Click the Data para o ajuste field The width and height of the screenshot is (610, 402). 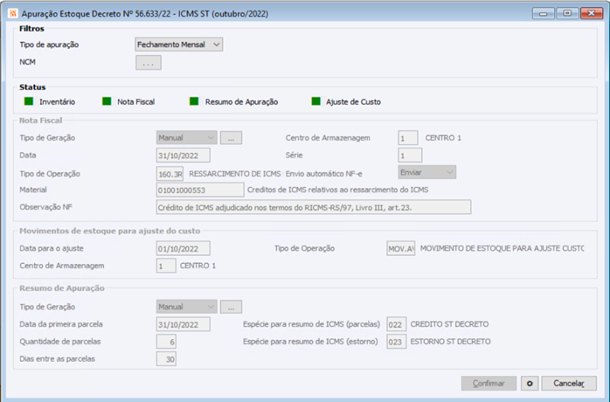click(184, 248)
